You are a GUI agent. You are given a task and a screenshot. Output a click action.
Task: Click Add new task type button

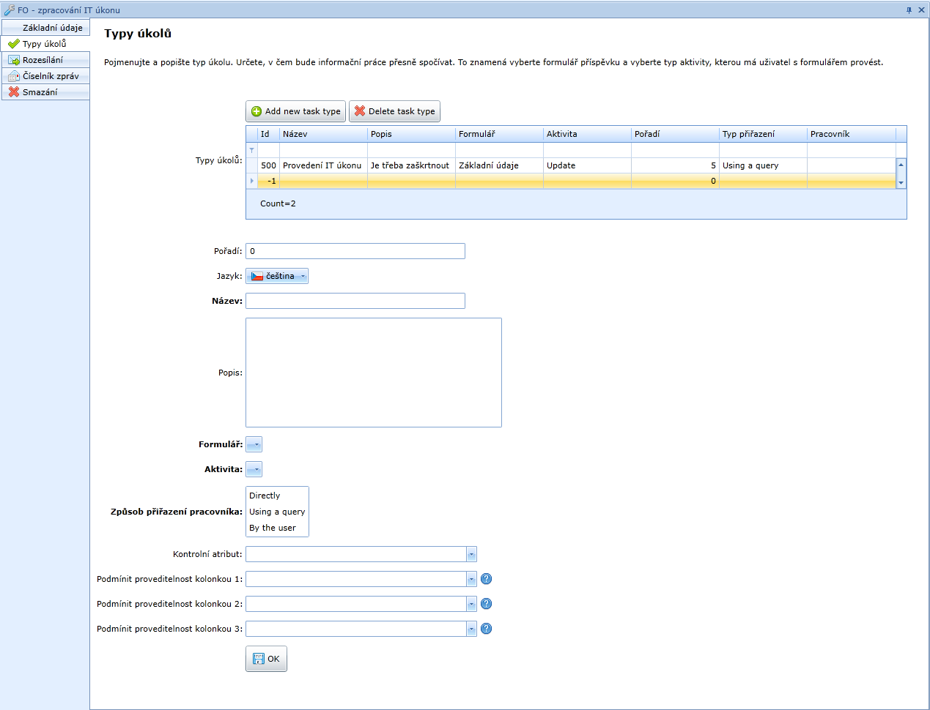295,111
